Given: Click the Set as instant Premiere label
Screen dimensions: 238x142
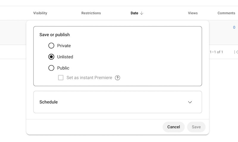Looking at the screenshot, I should pos(89,78).
